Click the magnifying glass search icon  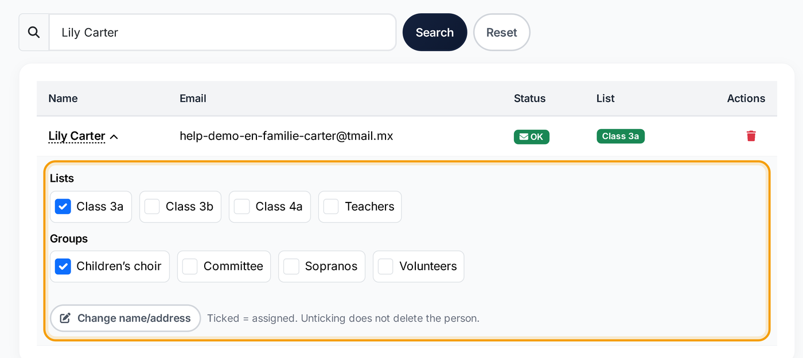[x=34, y=32]
